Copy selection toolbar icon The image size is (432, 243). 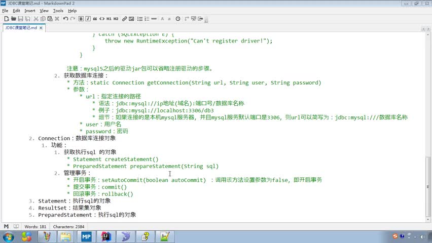43,19
